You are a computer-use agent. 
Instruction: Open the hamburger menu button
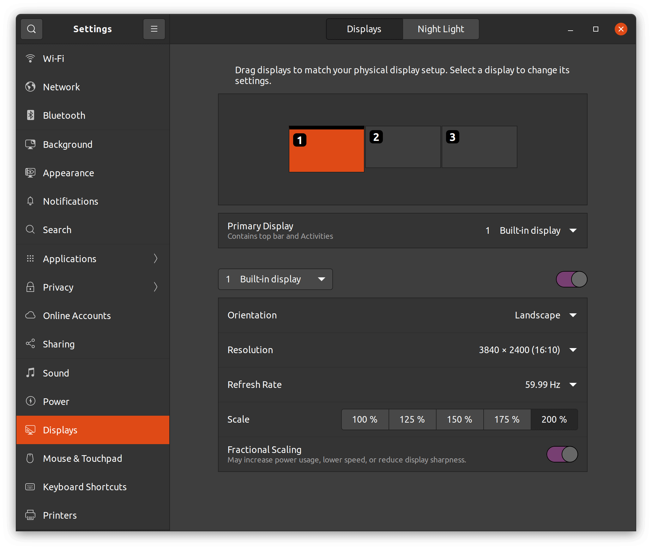(154, 29)
